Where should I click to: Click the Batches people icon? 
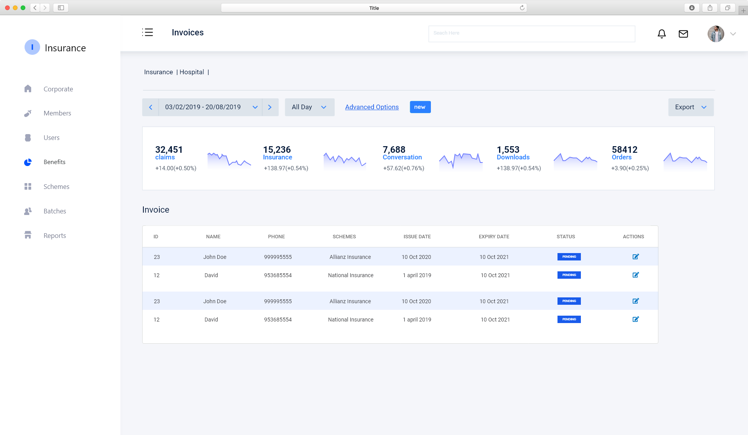(x=28, y=211)
